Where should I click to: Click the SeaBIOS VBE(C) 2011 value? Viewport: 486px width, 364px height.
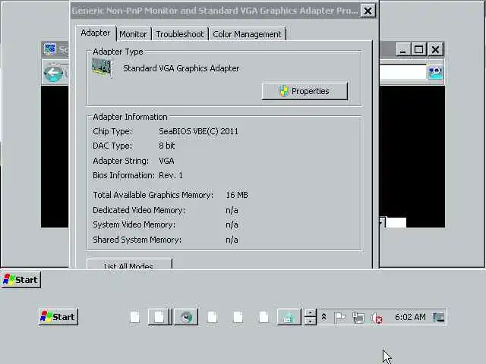coord(198,131)
